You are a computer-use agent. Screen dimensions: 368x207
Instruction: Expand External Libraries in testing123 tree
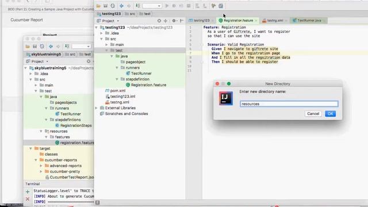pos(96,108)
